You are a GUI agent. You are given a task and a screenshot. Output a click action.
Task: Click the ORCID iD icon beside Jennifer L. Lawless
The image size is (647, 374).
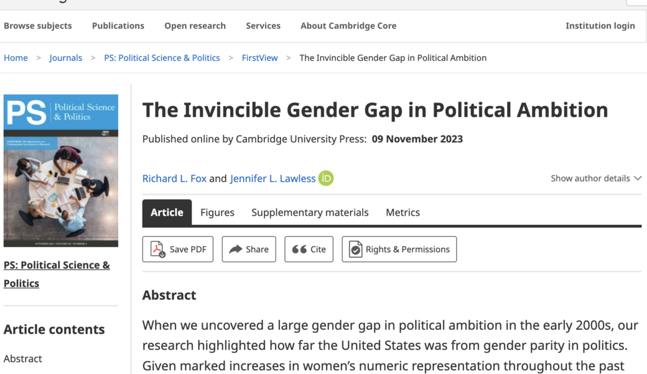326,178
